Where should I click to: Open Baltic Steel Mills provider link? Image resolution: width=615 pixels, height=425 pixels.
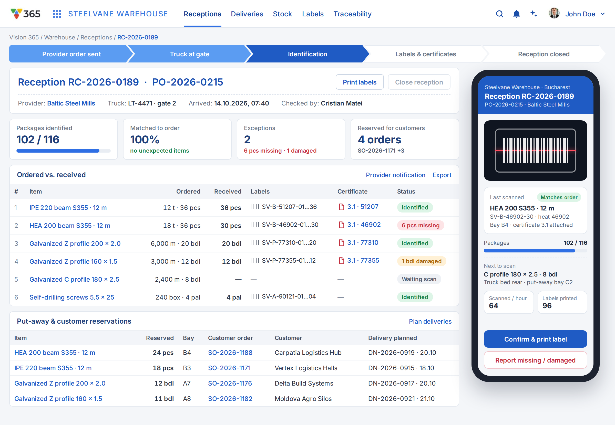coord(71,103)
